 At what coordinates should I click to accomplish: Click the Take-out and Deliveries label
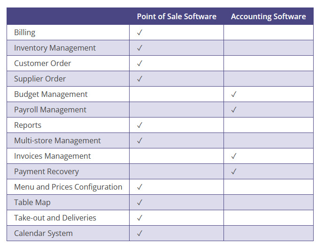tap(55, 218)
